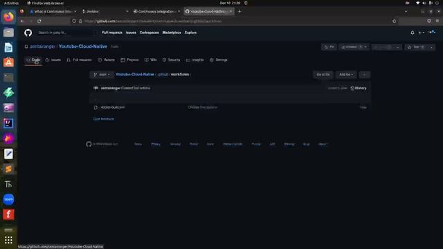The width and height of the screenshot is (443, 249).
Task: Launch Firefox from the Ubuntu dock
Action: pos(8,17)
